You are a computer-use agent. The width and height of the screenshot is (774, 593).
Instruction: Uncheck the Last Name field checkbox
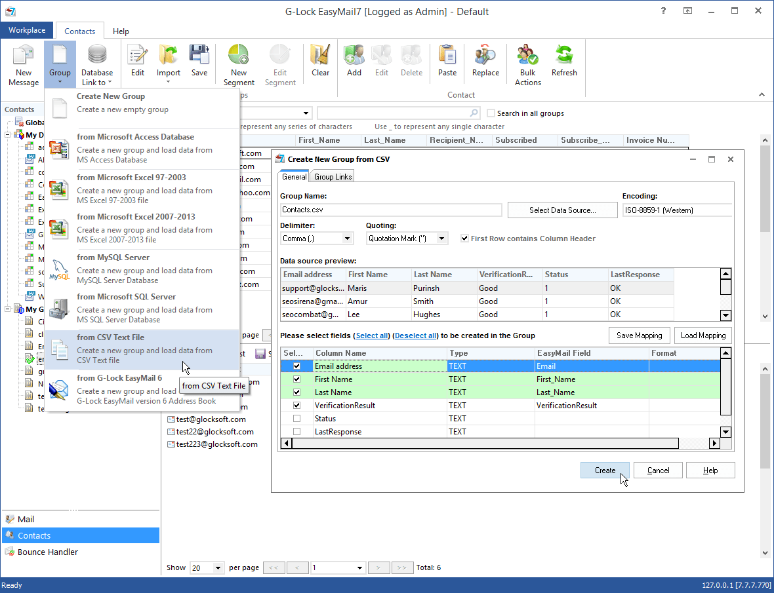(x=296, y=392)
